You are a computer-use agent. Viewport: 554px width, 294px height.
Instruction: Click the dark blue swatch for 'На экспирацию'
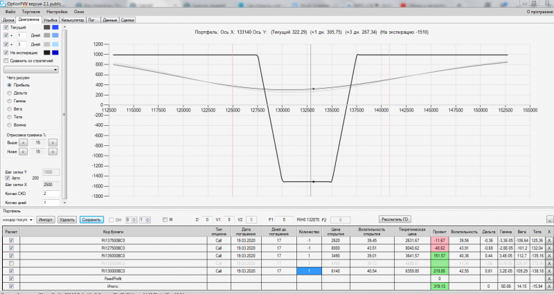pos(55,53)
